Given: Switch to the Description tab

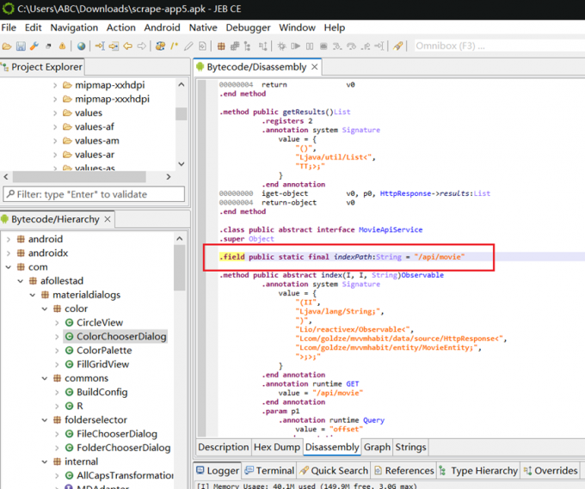Looking at the screenshot, I should (223, 447).
